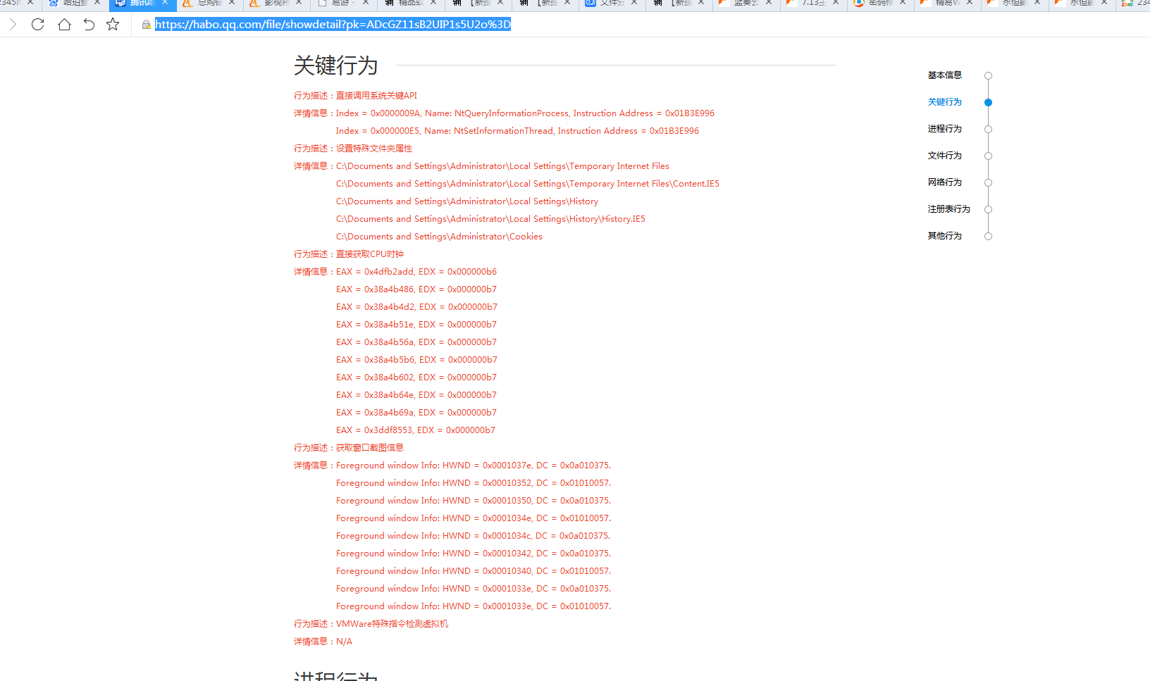Open the 7.13 browser tab
Screen dimensions: 1150x681
point(812,4)
